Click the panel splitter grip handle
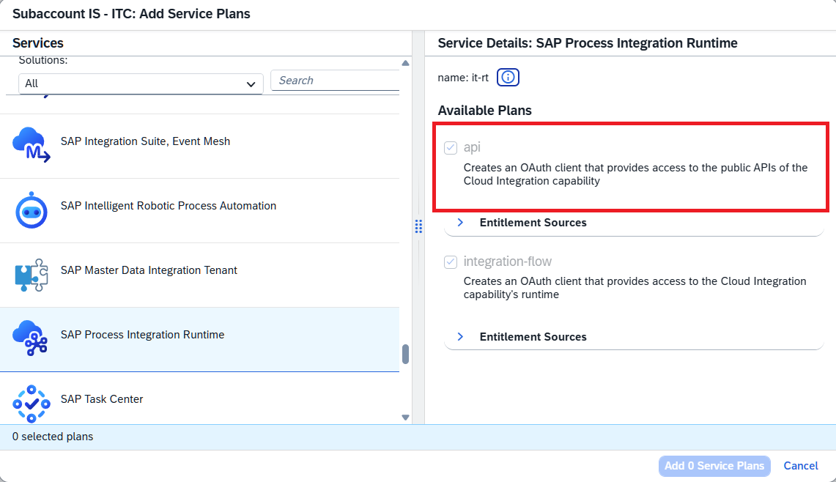Image resolution: width=836 pixels, height=482 pixels. tap(418, 226)
